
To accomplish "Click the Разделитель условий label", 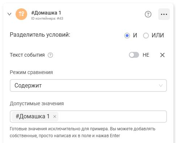I will tap(40, 35).
